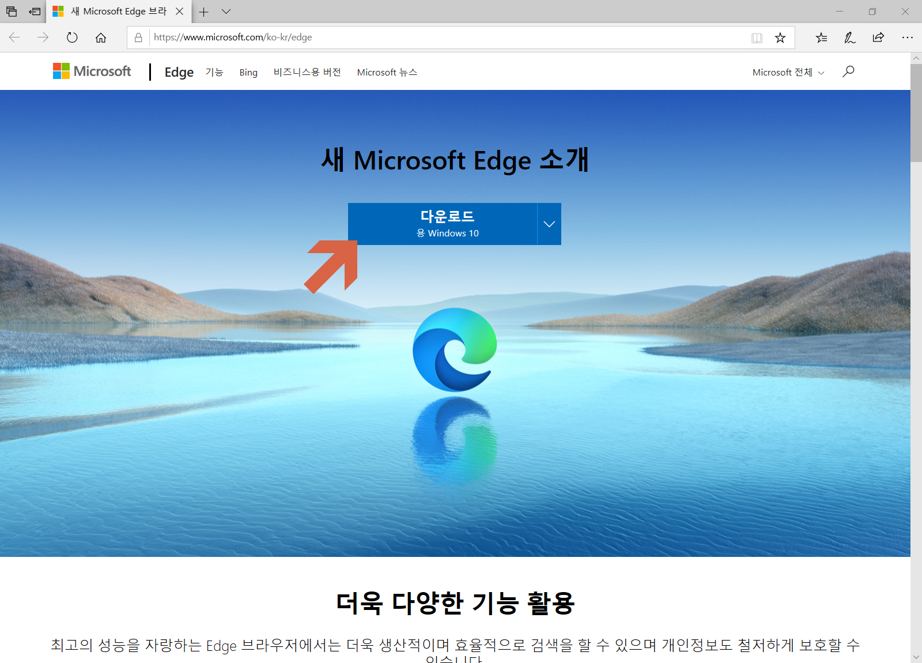Click the Microsoft logo
Image resolution: width=922 pixels, height=663 pixels.
pos(92,71)
